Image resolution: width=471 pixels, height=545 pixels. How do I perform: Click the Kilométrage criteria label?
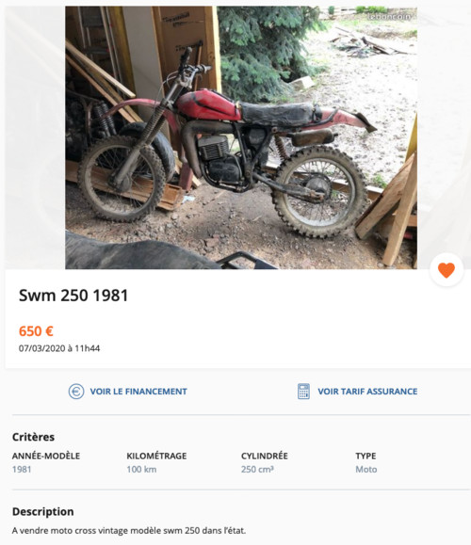tap(156, 456)
